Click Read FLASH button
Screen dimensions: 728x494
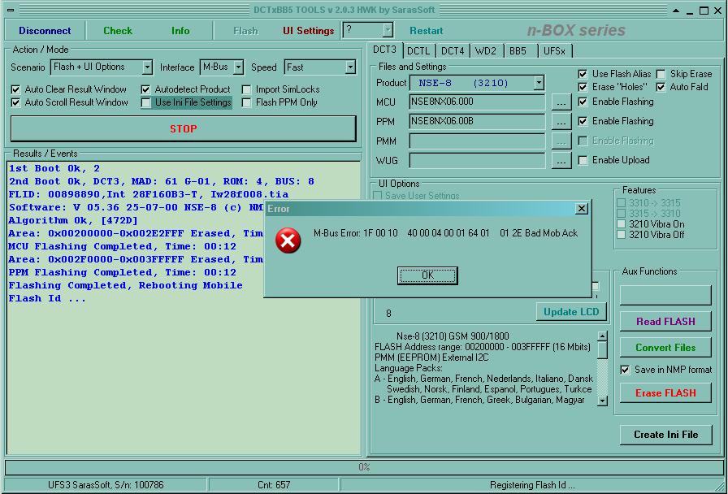[x=665, y=321]
